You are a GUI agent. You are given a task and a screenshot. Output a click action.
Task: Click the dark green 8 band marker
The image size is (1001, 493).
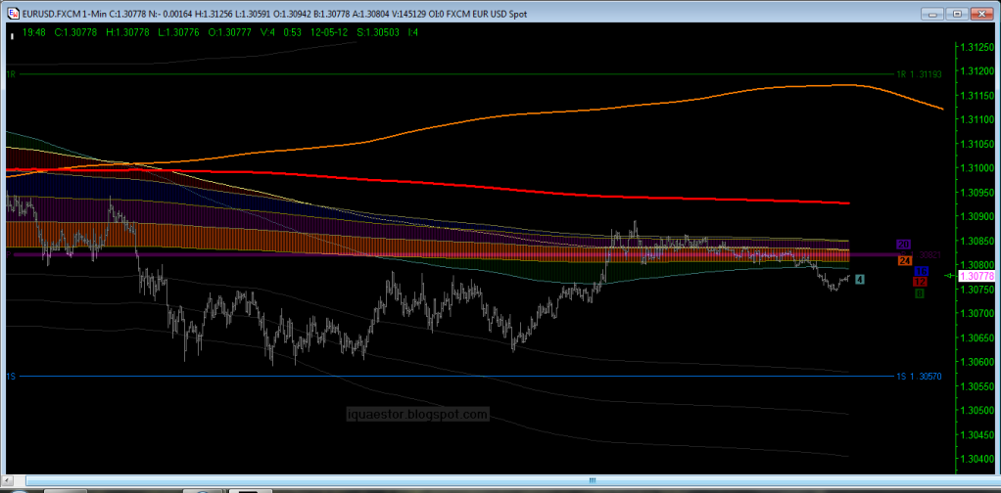click(x=920, y=292)
